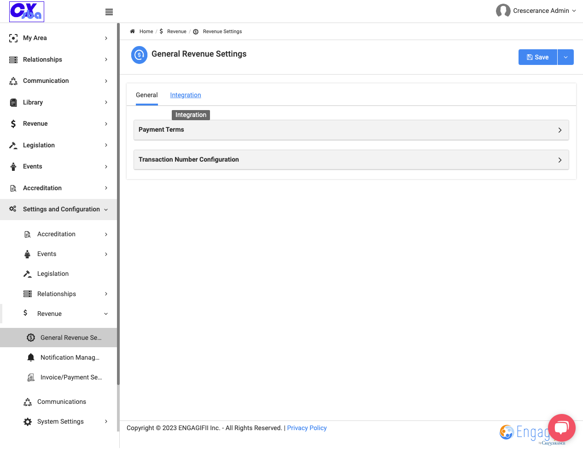Switch to the Integration tab
The height and width of the screenshot is (449, 583).
(x=186, y=95)
